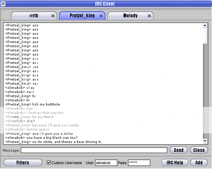Image resolution: width=212 pixels, height=169 pixels.
Task: Focus the Message input field
Action: coord(94,150)
